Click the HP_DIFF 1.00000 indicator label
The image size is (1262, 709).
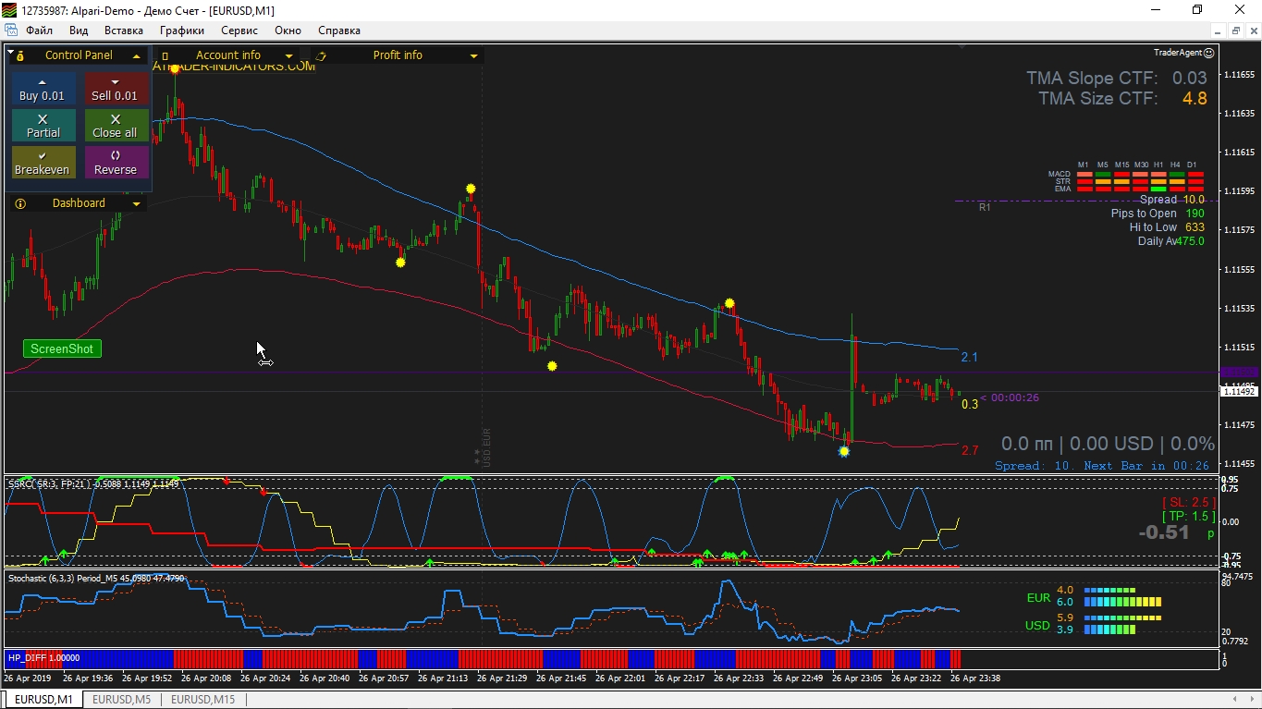43,658
